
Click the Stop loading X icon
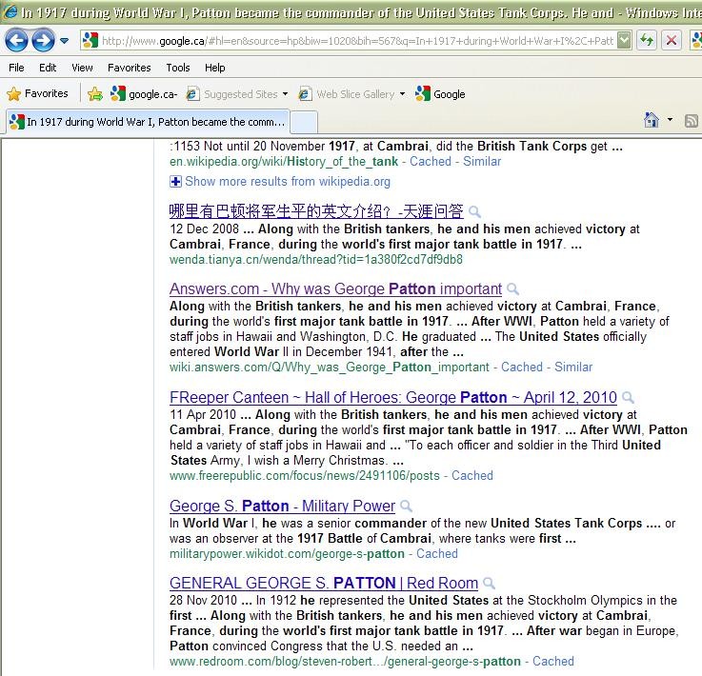click(x=672, y=40)
